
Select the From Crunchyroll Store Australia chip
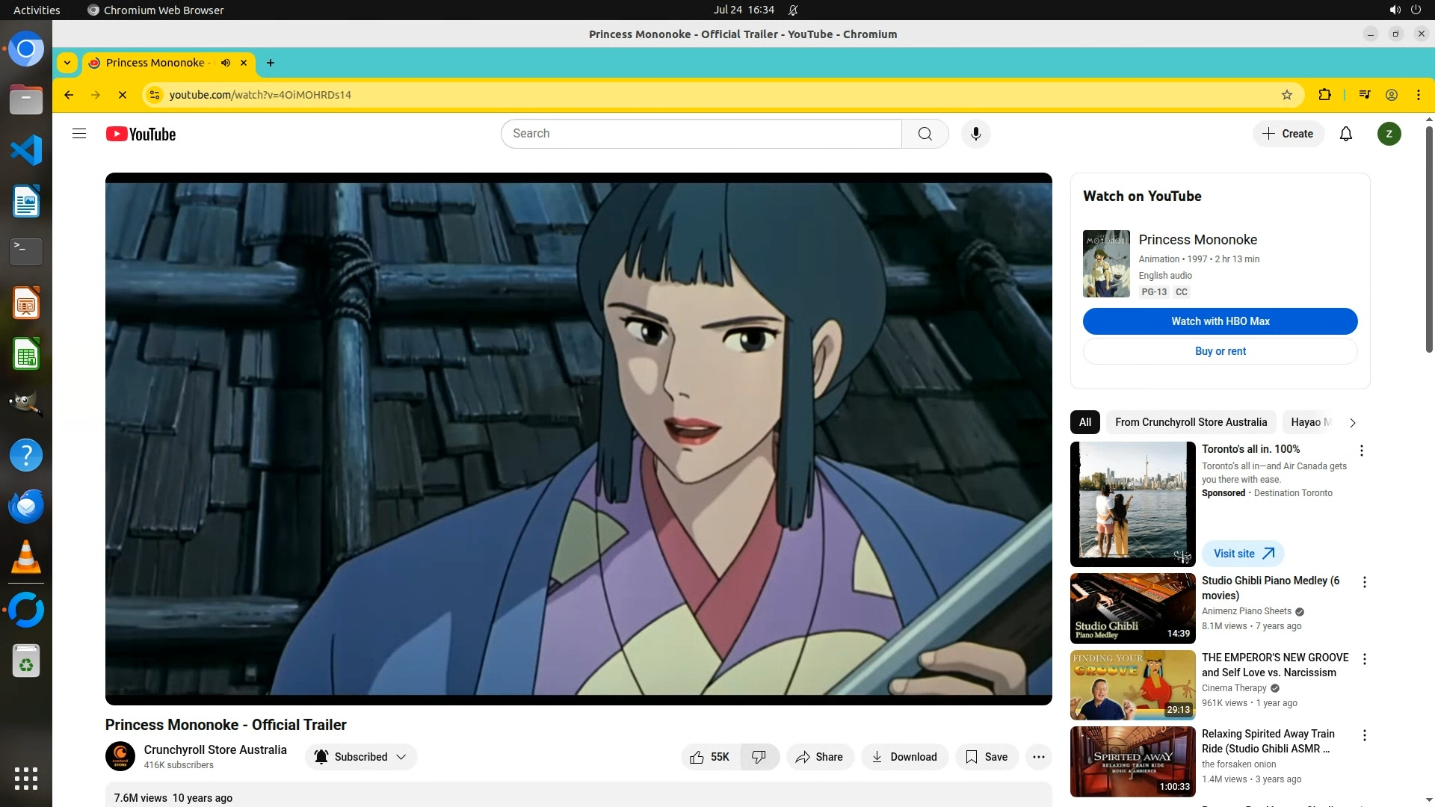tap(1191, 422)
